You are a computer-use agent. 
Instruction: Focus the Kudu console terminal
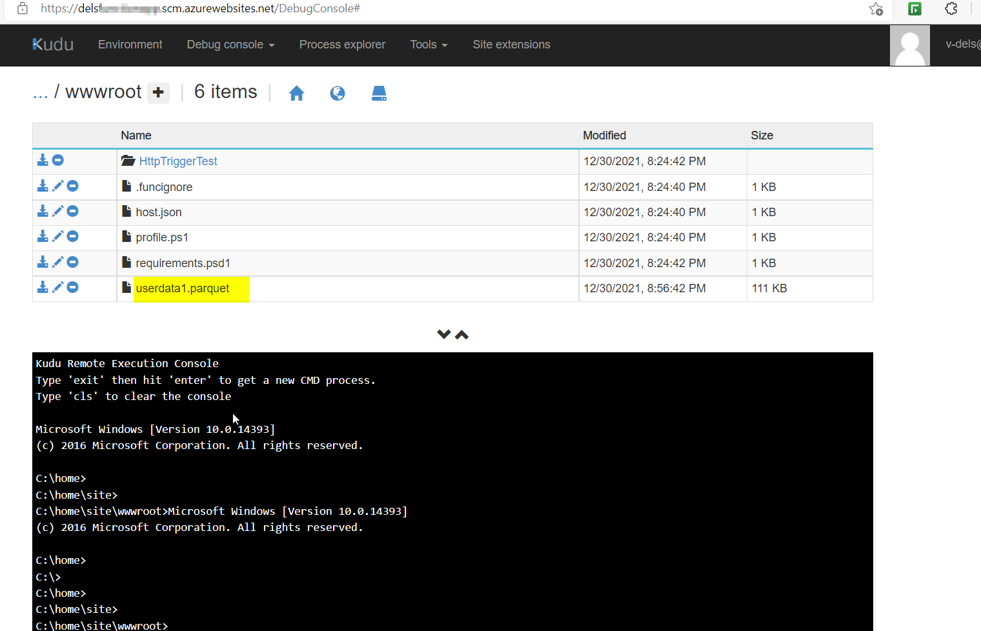pos(452,492)
